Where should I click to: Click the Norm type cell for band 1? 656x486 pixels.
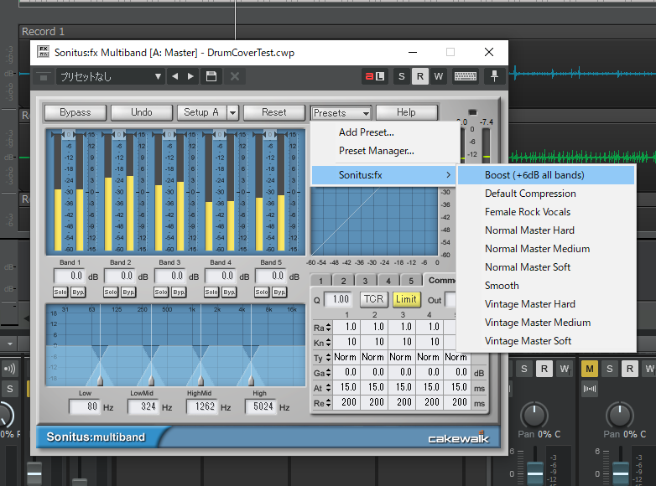(346, 357)
